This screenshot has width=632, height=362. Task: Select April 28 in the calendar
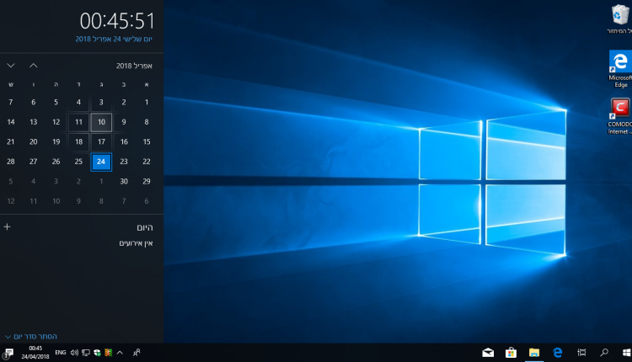click(x=11, y=162)
